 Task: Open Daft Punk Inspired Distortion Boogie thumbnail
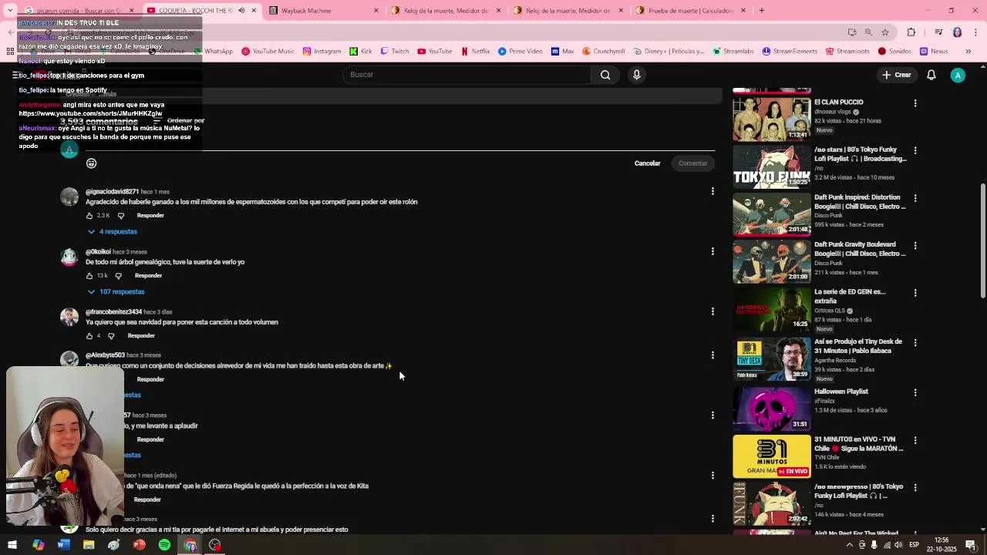772,214
